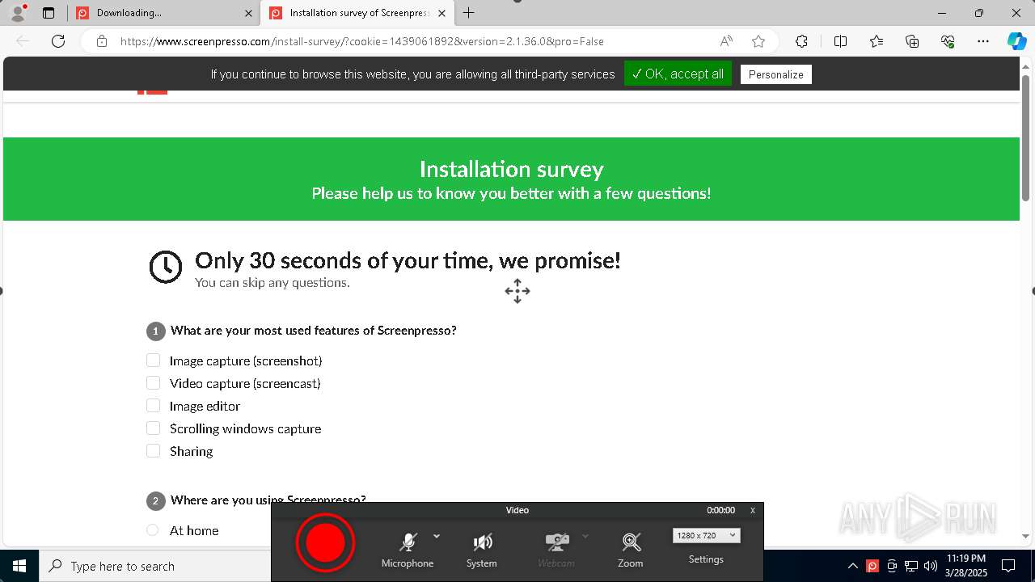This screenshot has width=1035, height=582.
Task: Close the Video recorder toolbar
Action: tap(753, 510)
